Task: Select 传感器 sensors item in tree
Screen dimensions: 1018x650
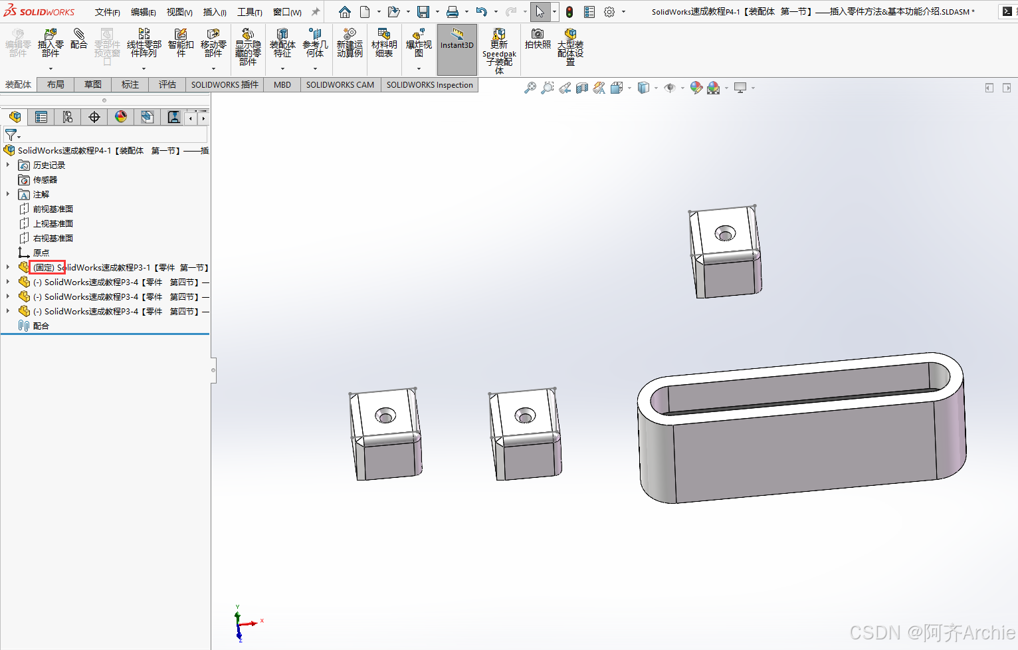Action: (x=45, y=179)
